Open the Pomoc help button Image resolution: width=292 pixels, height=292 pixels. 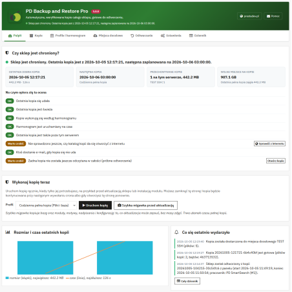tap(273, 16)
